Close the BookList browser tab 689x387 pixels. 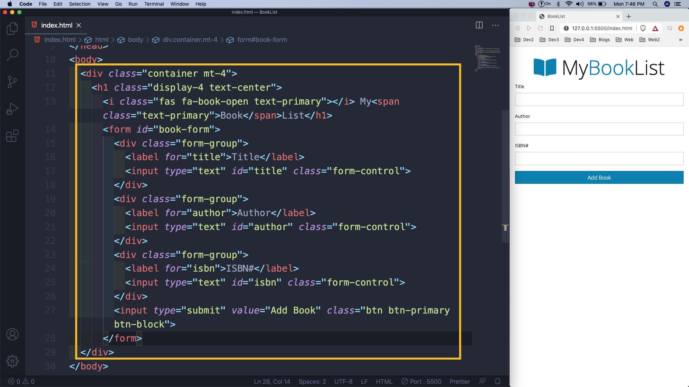click(x=618, y=16)
